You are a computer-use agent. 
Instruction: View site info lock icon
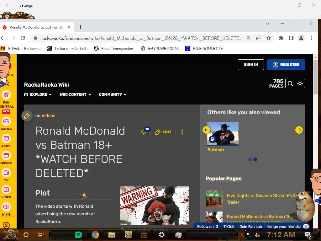tap(35, 38)
